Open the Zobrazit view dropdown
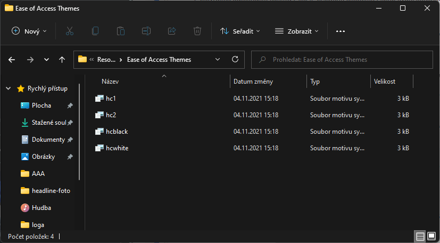Viewport: 440px width, 243px height. (x=297, y=31)
